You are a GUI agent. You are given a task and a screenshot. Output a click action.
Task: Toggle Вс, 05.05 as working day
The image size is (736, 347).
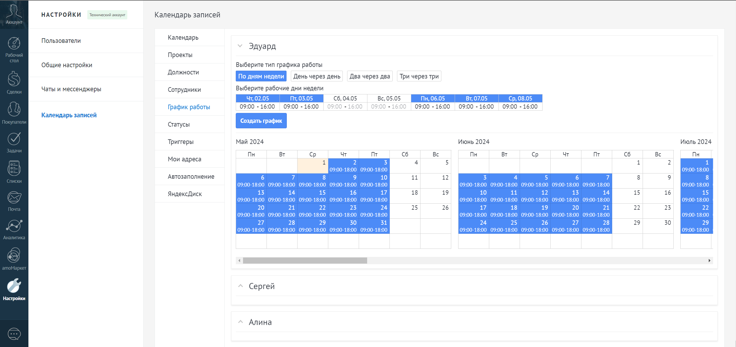[x=389, y=98]
